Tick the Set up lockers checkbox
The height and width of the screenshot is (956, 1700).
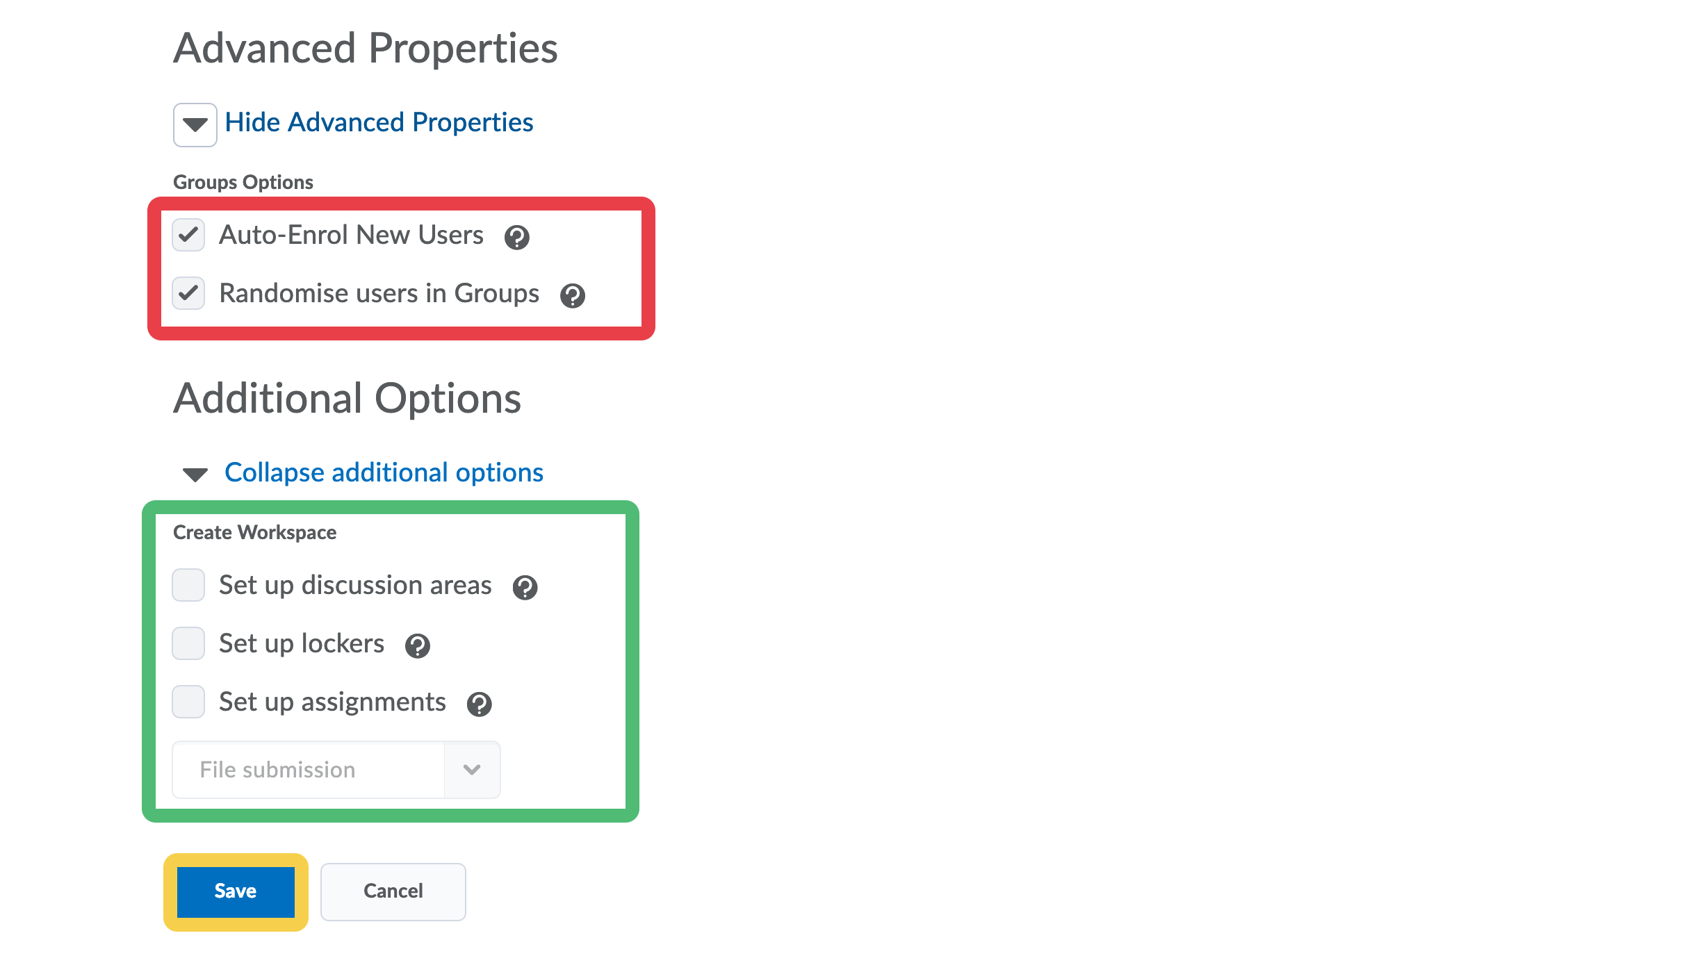[188, 643]
